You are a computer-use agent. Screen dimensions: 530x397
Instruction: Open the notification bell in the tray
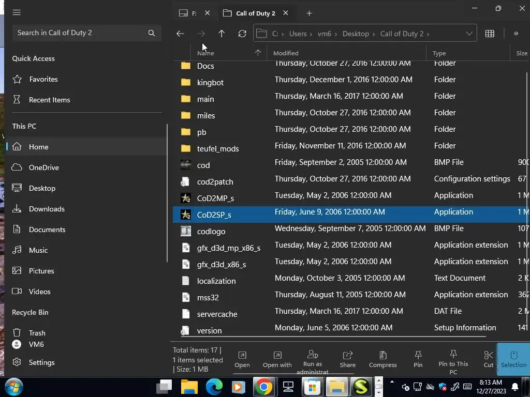click(x=515, y=387)
